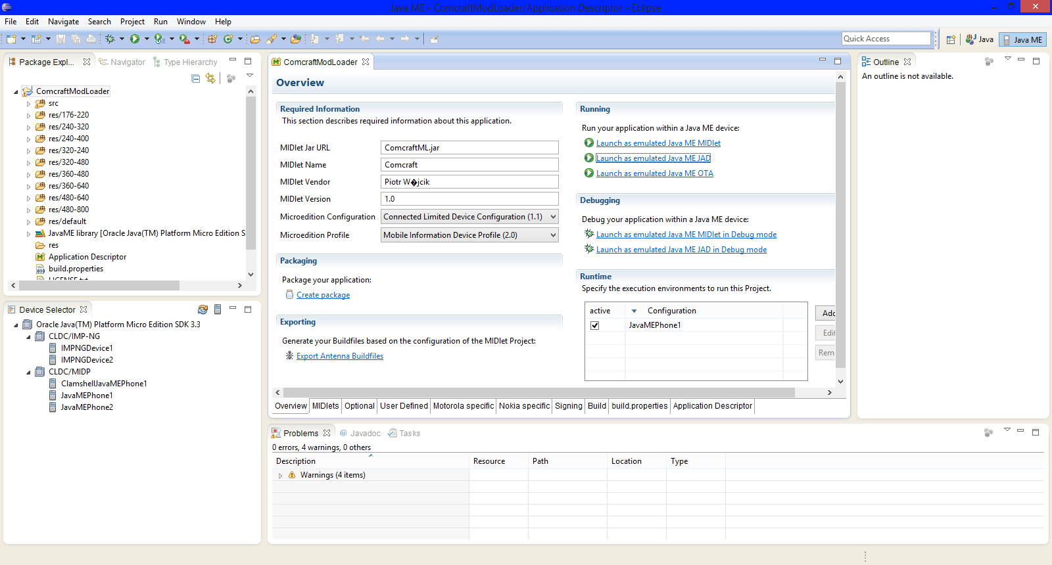Switch to the Signing tab

coord(568,406)
